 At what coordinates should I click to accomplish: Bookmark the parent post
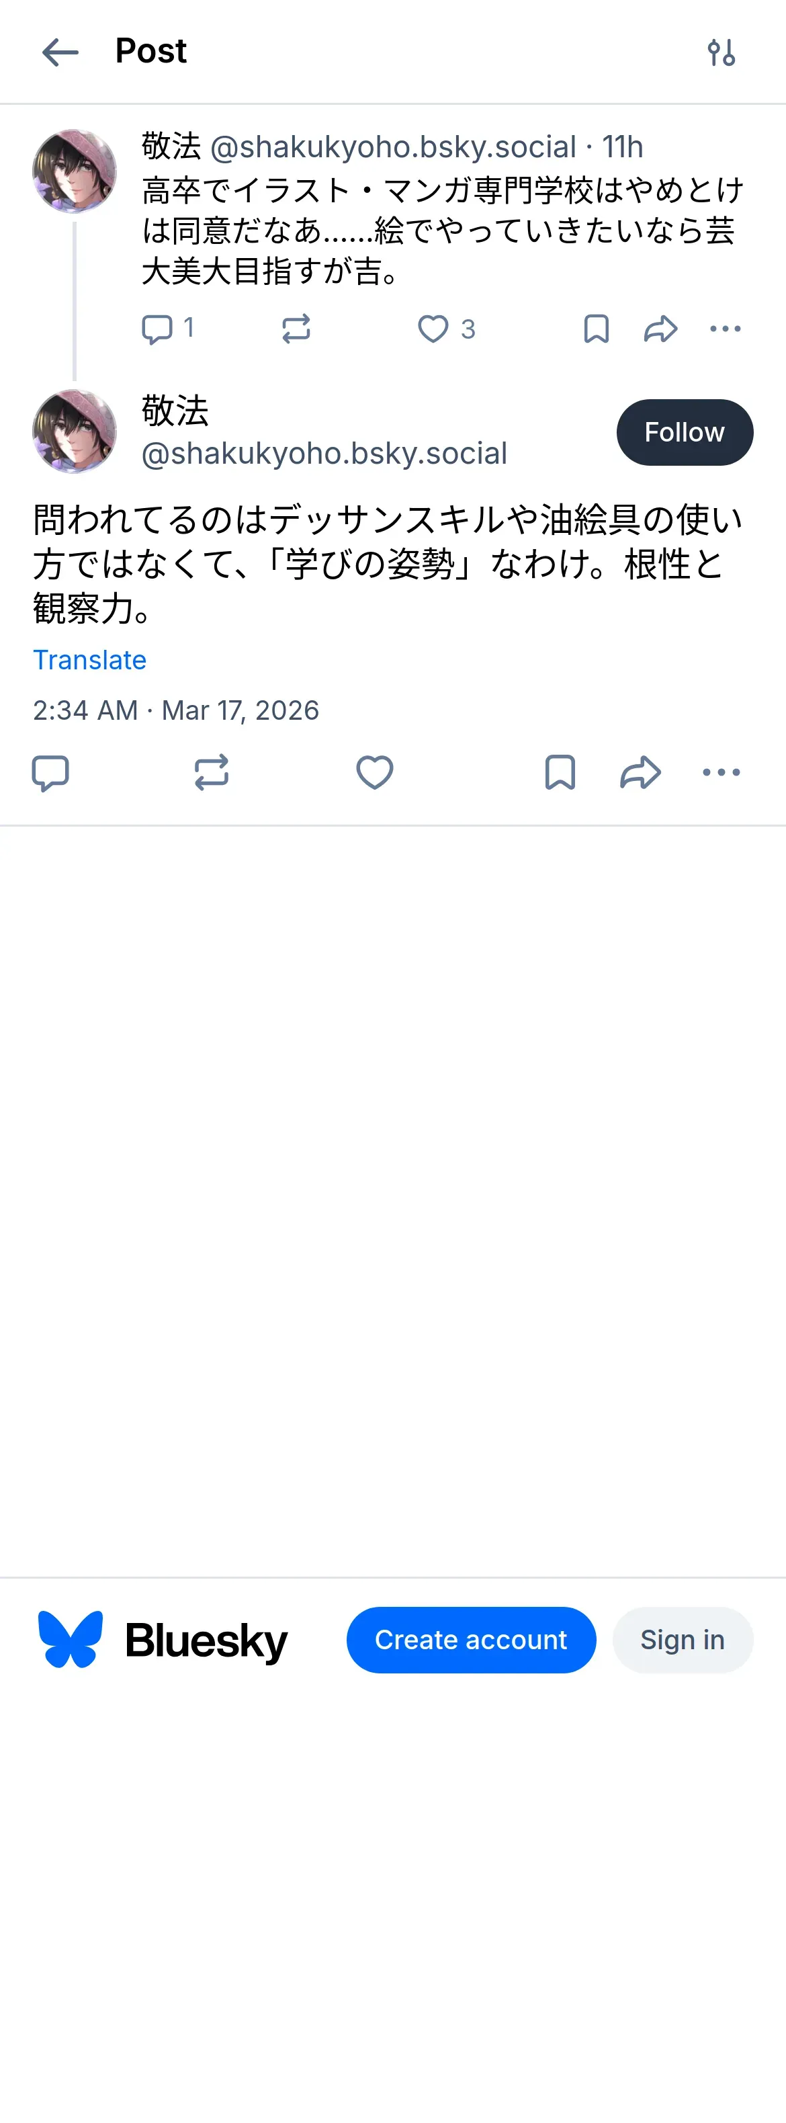596,329
